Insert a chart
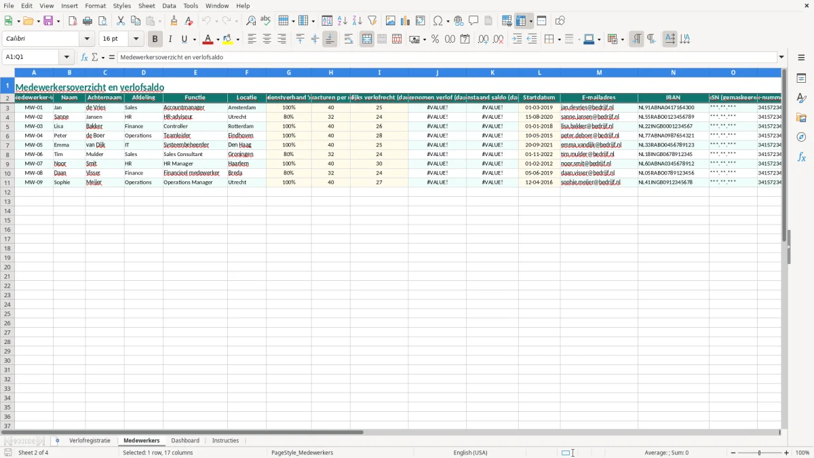 406,21
